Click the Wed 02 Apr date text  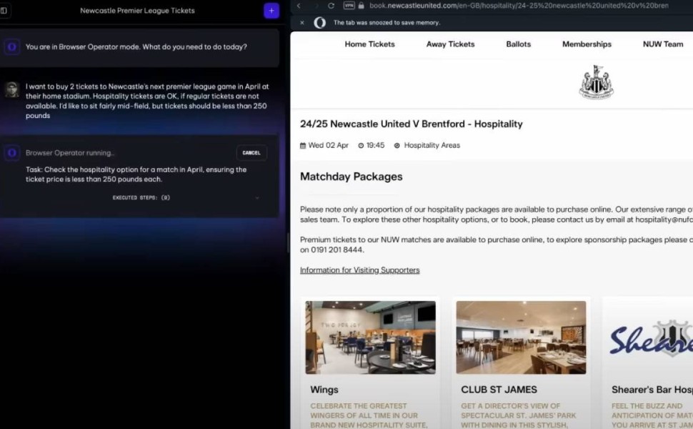329,146
